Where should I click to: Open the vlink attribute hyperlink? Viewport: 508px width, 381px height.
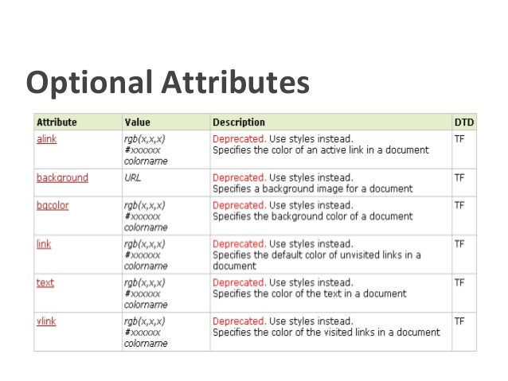tap(45, 321)
